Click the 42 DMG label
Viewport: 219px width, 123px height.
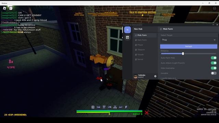point(11,67)
